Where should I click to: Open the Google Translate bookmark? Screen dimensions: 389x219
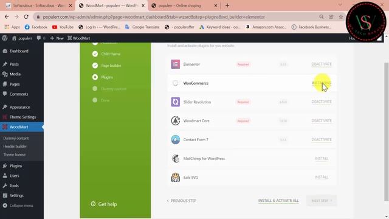[142, 27]
